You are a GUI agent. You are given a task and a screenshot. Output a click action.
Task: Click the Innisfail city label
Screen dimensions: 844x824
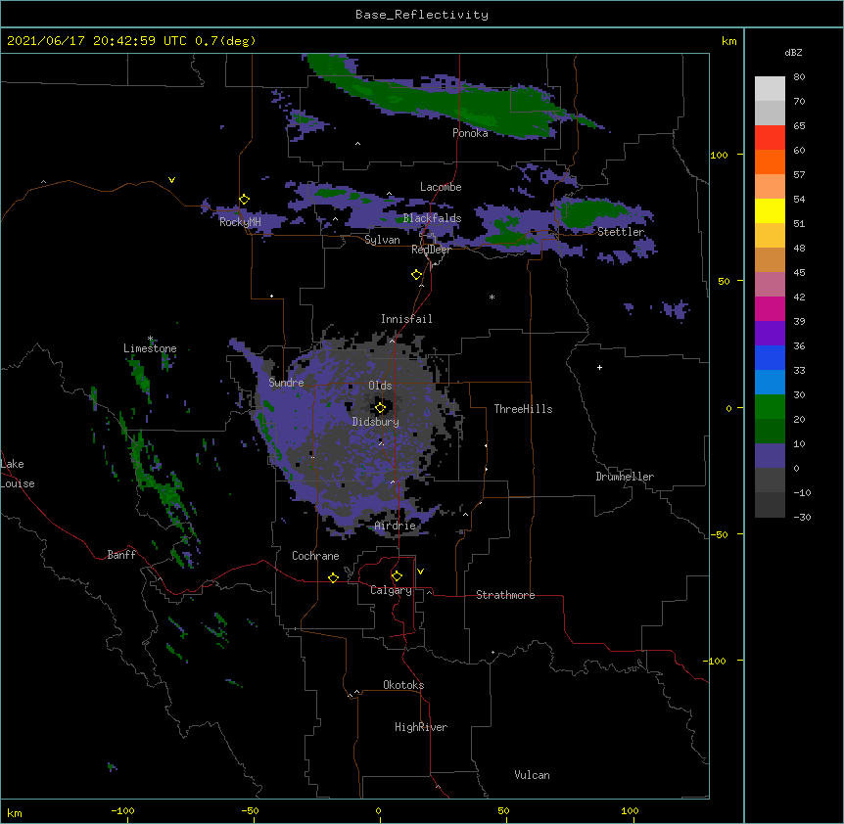coord(406,319)
